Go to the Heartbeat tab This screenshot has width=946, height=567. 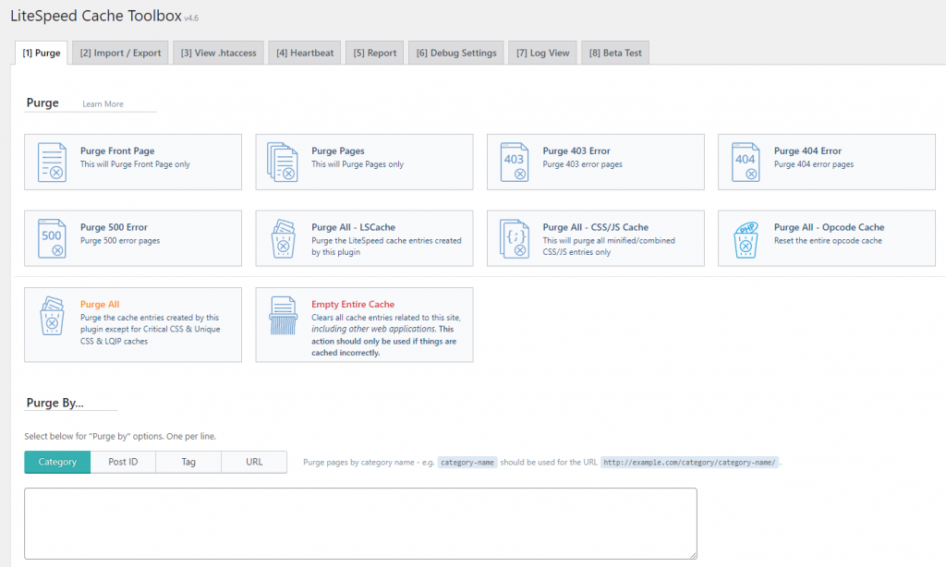tap(305, 53)
